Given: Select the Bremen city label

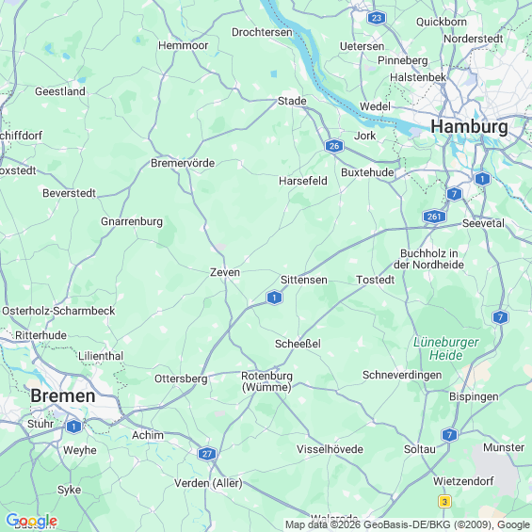Looking at the screenshot, I should [x=63, y=395].
